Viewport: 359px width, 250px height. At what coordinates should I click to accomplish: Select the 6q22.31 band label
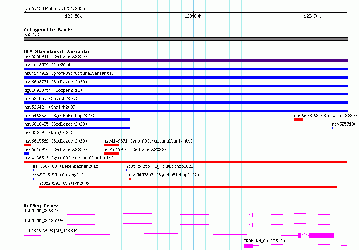pyautogui.click(x=33, y=35)
